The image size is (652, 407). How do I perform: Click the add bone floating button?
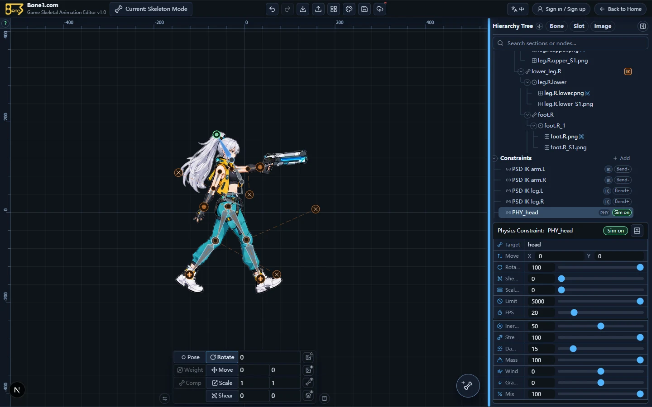[468, 386]
